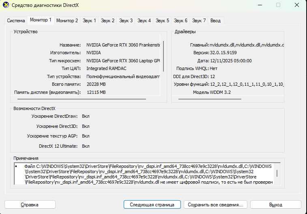This screenshot has width=307, height=214.
Task: Click the DirectX 12 Ultimate Вкл value
Action: (x=86, y=146)
